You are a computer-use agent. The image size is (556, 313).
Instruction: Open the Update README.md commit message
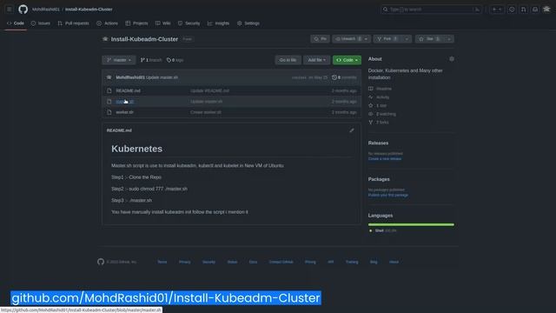pyautogui.click(x=209, y=90)
